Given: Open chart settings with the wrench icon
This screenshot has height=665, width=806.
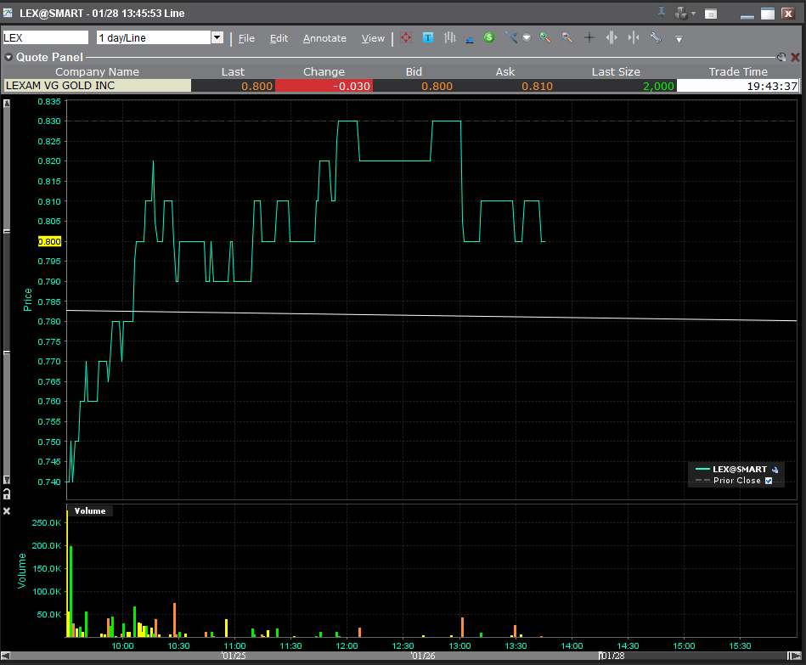Looking at the screenshot, I should [656, 38].
